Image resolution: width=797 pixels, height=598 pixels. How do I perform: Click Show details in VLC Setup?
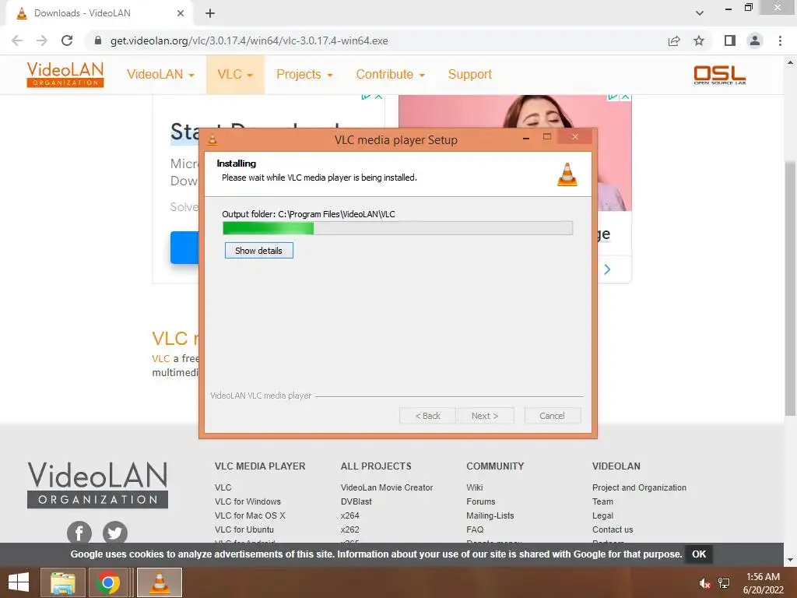[258, 250]
